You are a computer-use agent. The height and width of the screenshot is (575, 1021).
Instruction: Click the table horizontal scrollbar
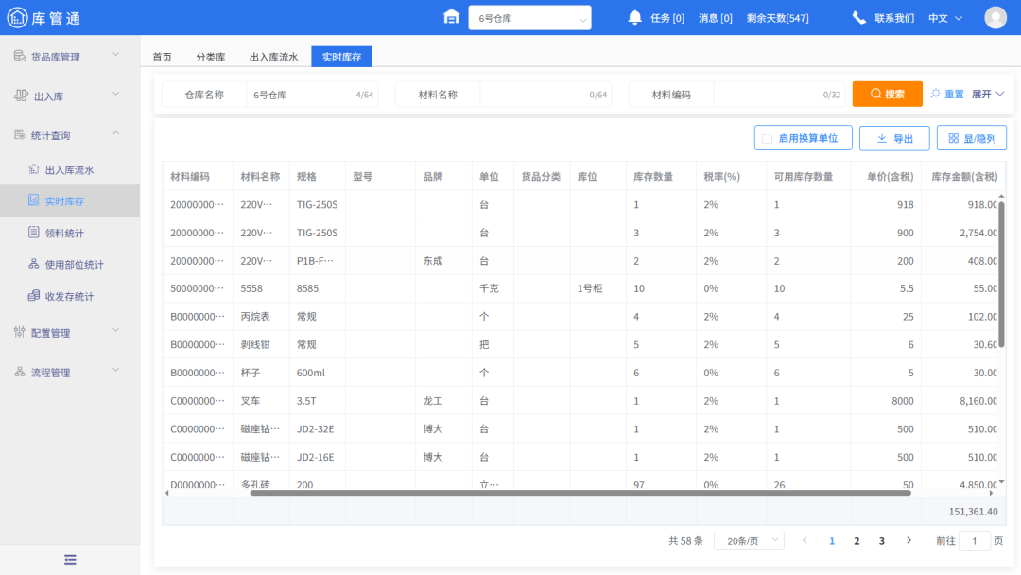coord(580,493)
